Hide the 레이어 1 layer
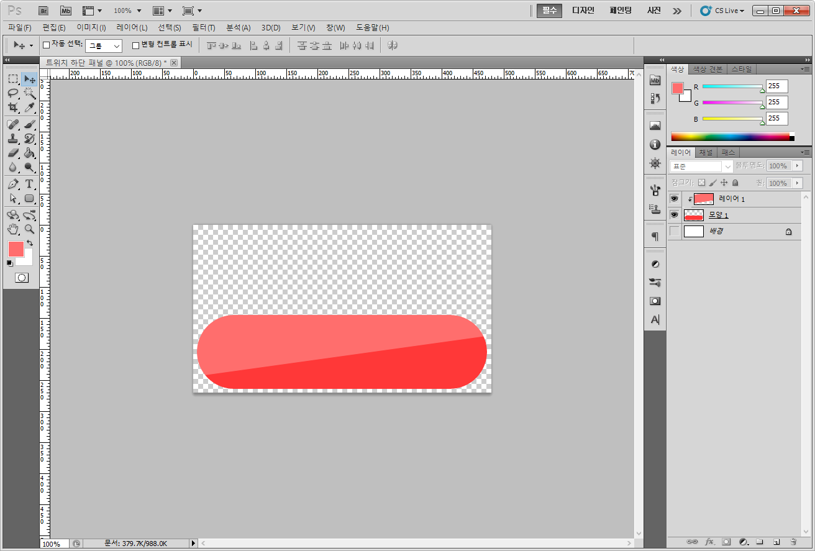The image size is (815, 551). [674, 199]
